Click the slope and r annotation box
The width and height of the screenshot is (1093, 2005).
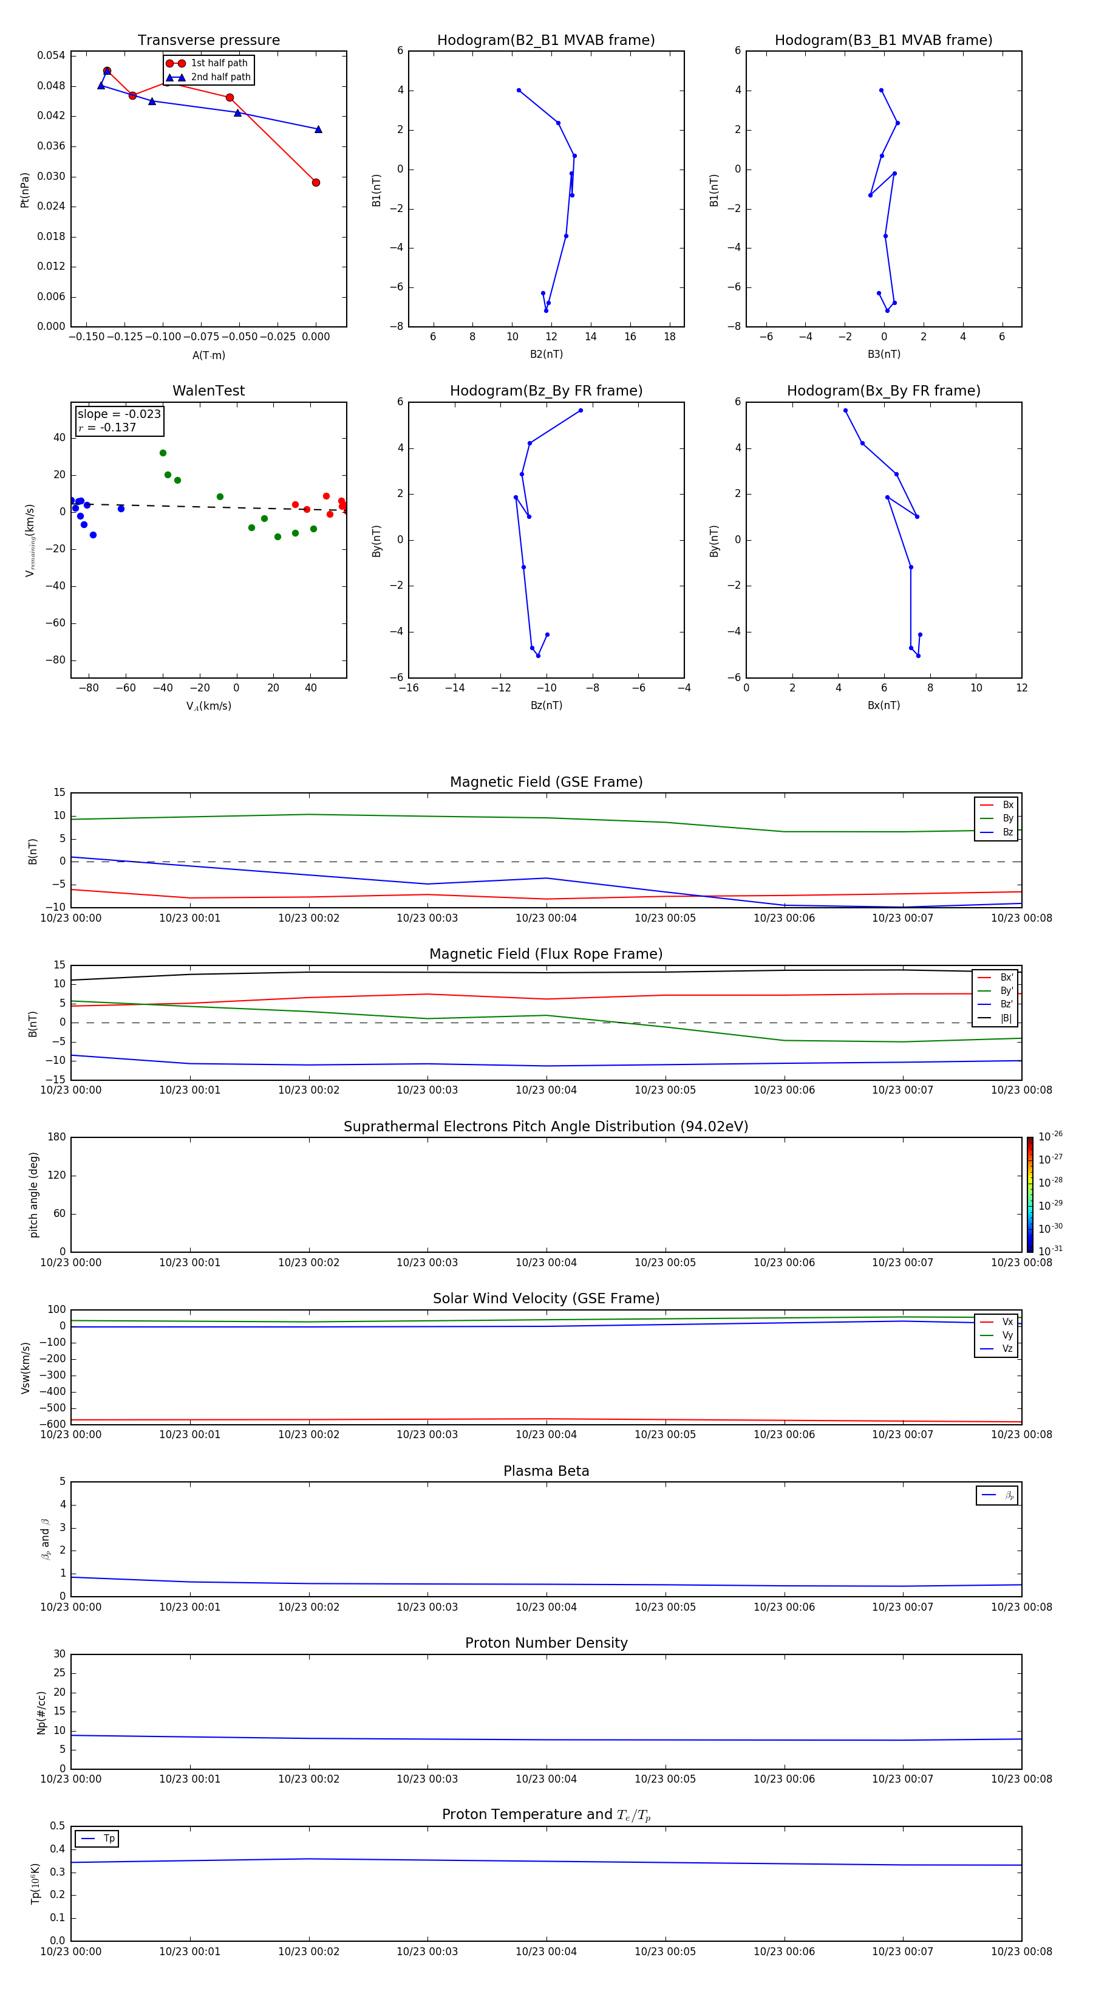coord(119,420)
